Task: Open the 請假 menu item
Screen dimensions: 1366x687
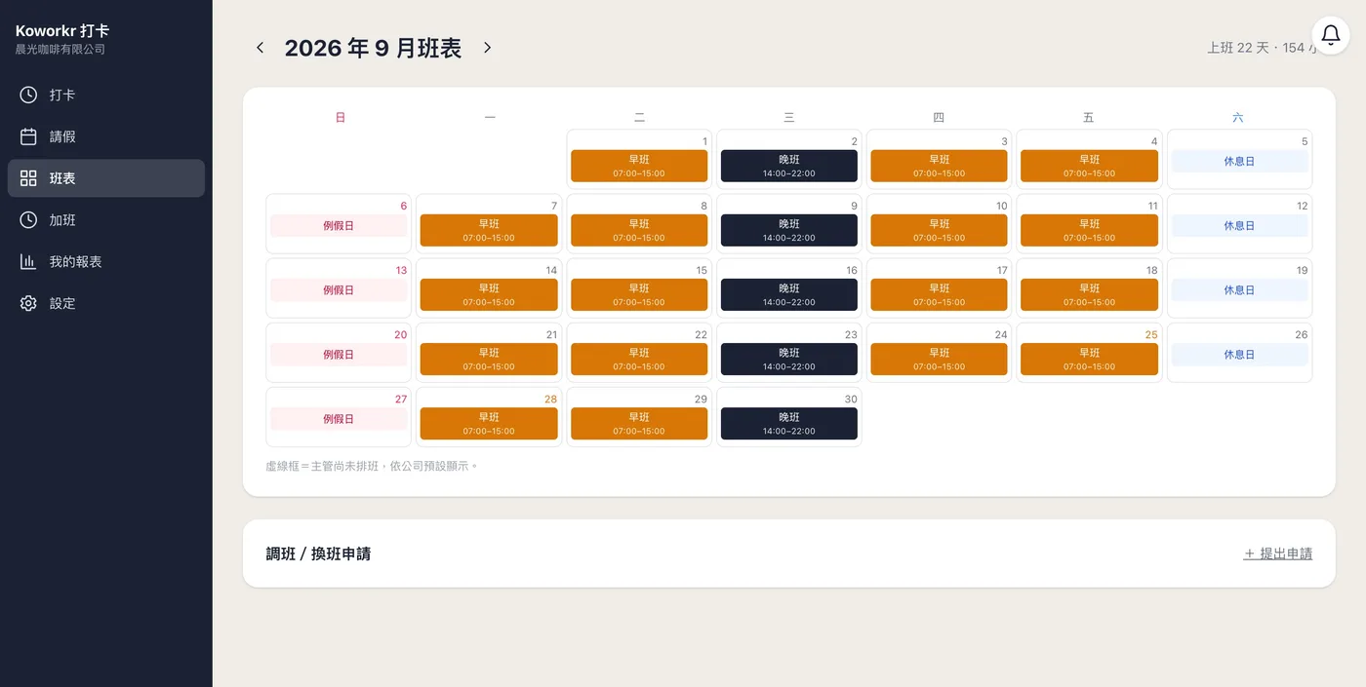Action: [x=106, y=136]
